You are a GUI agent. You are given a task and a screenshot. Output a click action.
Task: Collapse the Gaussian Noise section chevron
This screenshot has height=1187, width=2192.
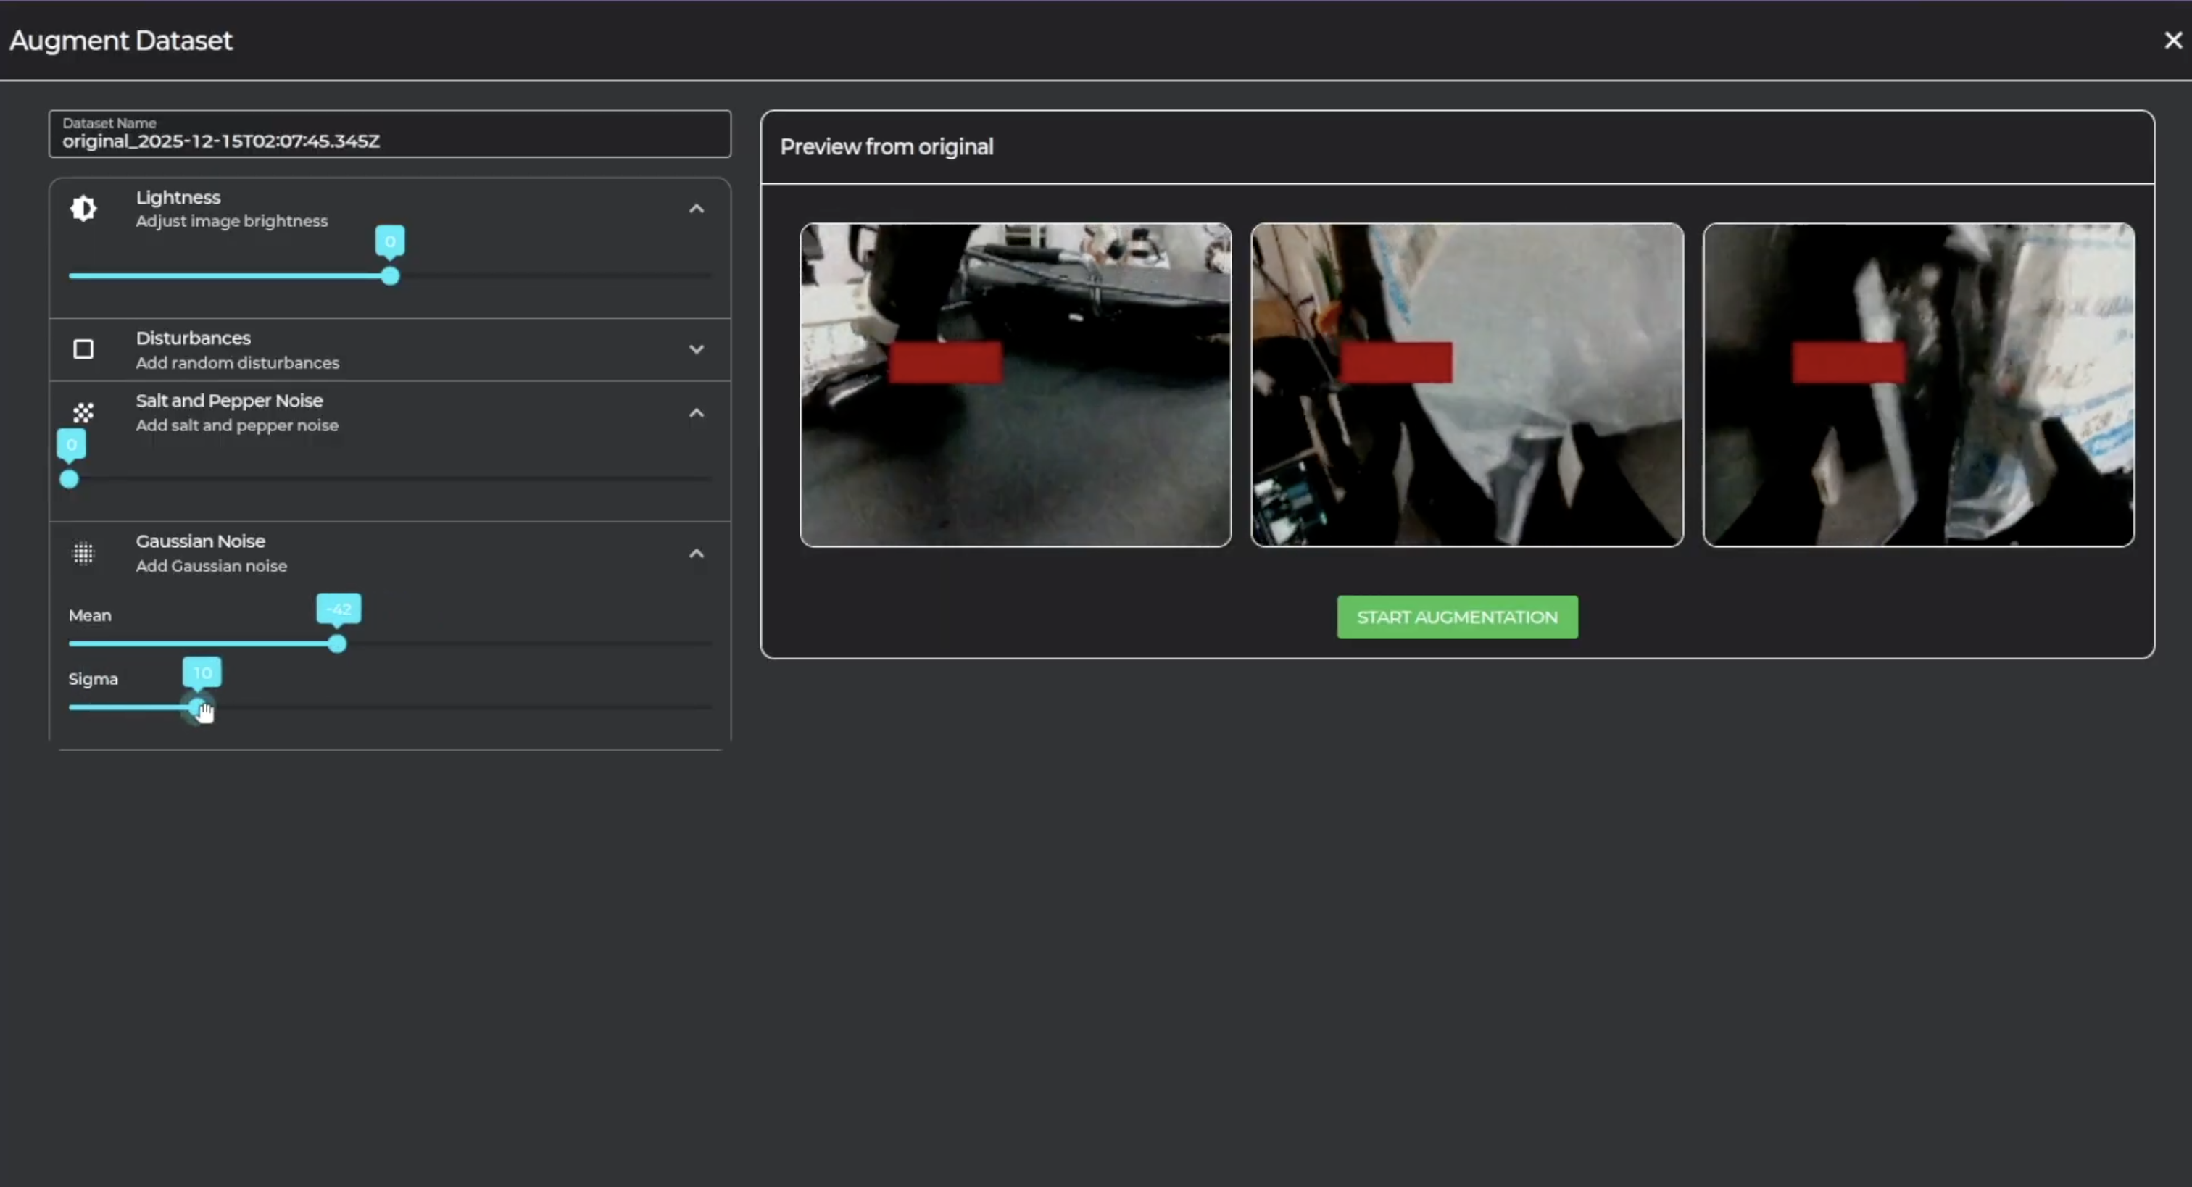[x=696, y=554]
